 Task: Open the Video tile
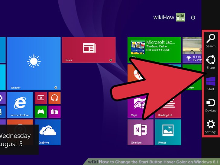(x=41, y=98)
